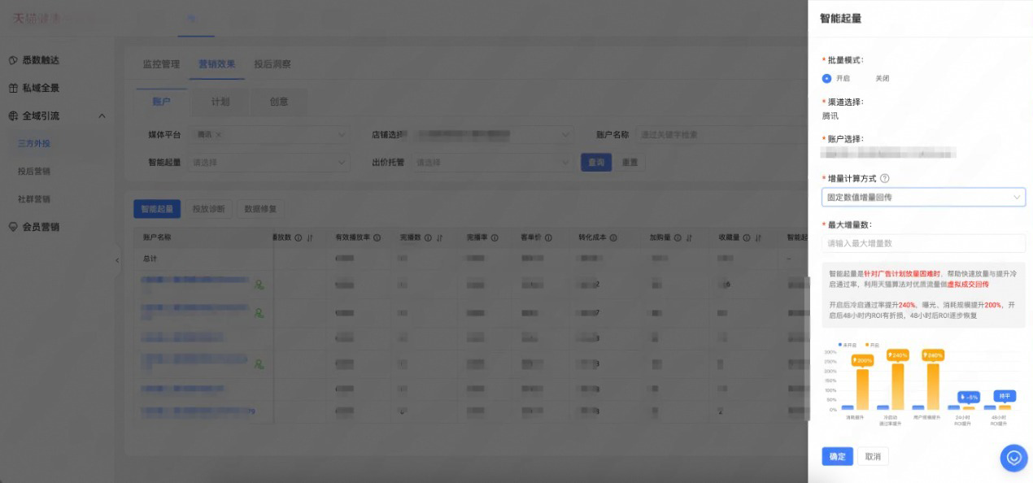Open the 固定数值增量回传 dropdown
The width and height of the screenshot is (1033, 483).
tap(923, 197)
